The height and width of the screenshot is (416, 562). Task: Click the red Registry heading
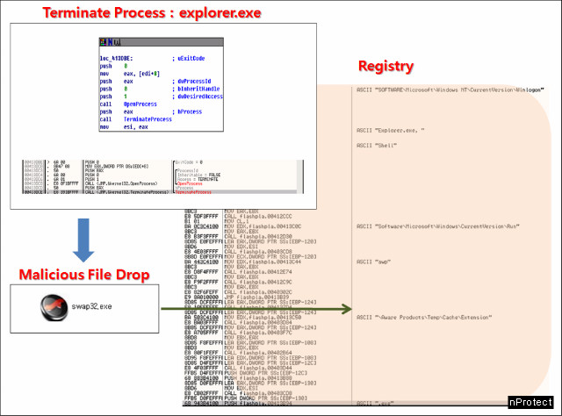coord(385,66)
